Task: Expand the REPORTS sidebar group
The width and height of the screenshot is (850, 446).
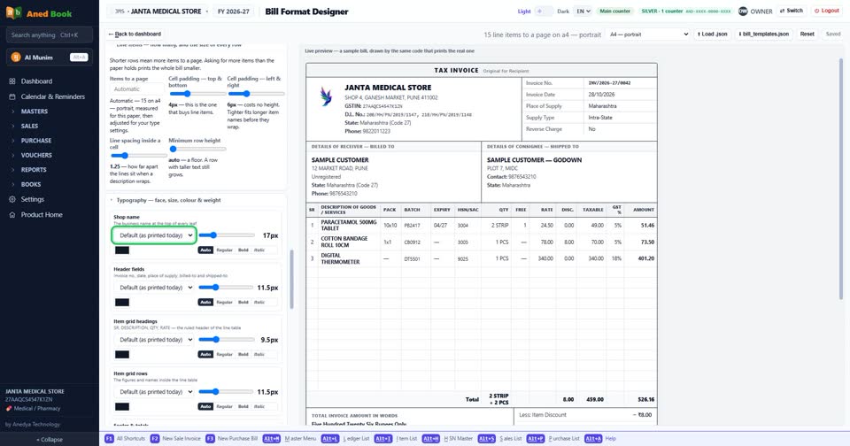Action: (34, 170)
